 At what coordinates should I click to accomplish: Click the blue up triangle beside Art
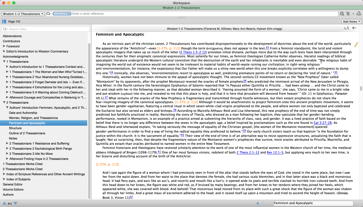point(4,203)
